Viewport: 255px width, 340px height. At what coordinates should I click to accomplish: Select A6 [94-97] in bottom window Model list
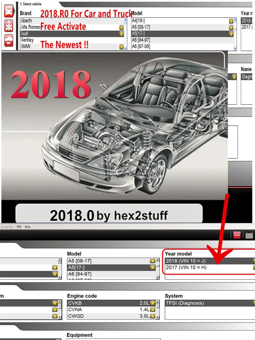pyautogui.click(x=112, y=274)
